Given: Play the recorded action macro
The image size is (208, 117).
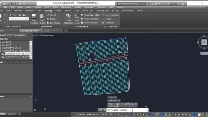Looking at the screenshot, I should pyautogui.click(x=13, y=15).
